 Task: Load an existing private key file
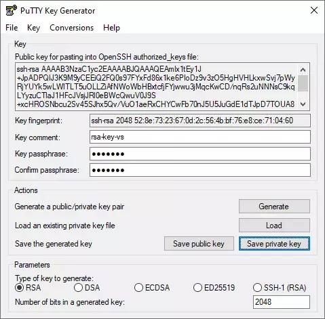[x=274, y=226]
